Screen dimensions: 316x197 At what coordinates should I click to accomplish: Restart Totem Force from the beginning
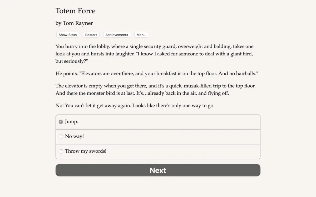pos(91,35)
